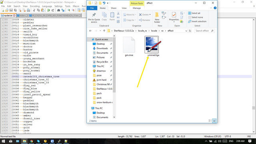Screen dimensions: 256x144
Task: Open the Encoding menu in Notepad++
Action: click(x=35, y=6)
